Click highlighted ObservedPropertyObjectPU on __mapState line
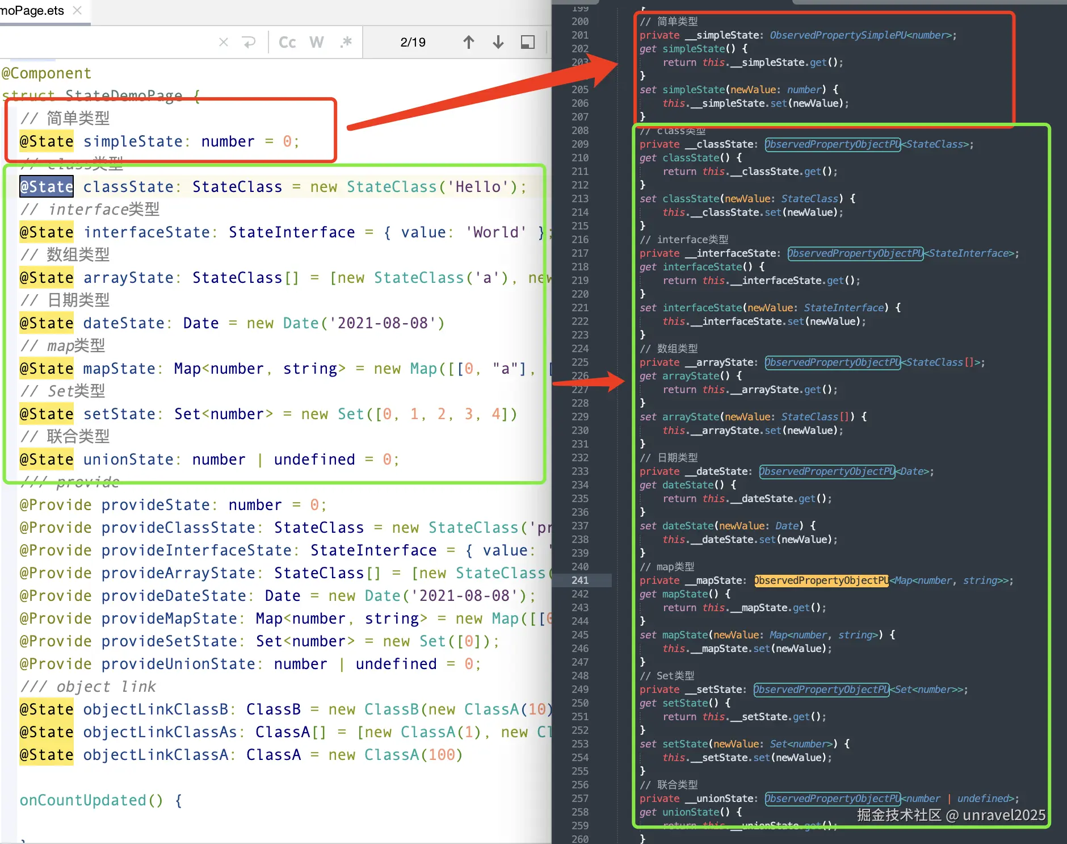This screenshot has width=1067, height=844. 821,580
